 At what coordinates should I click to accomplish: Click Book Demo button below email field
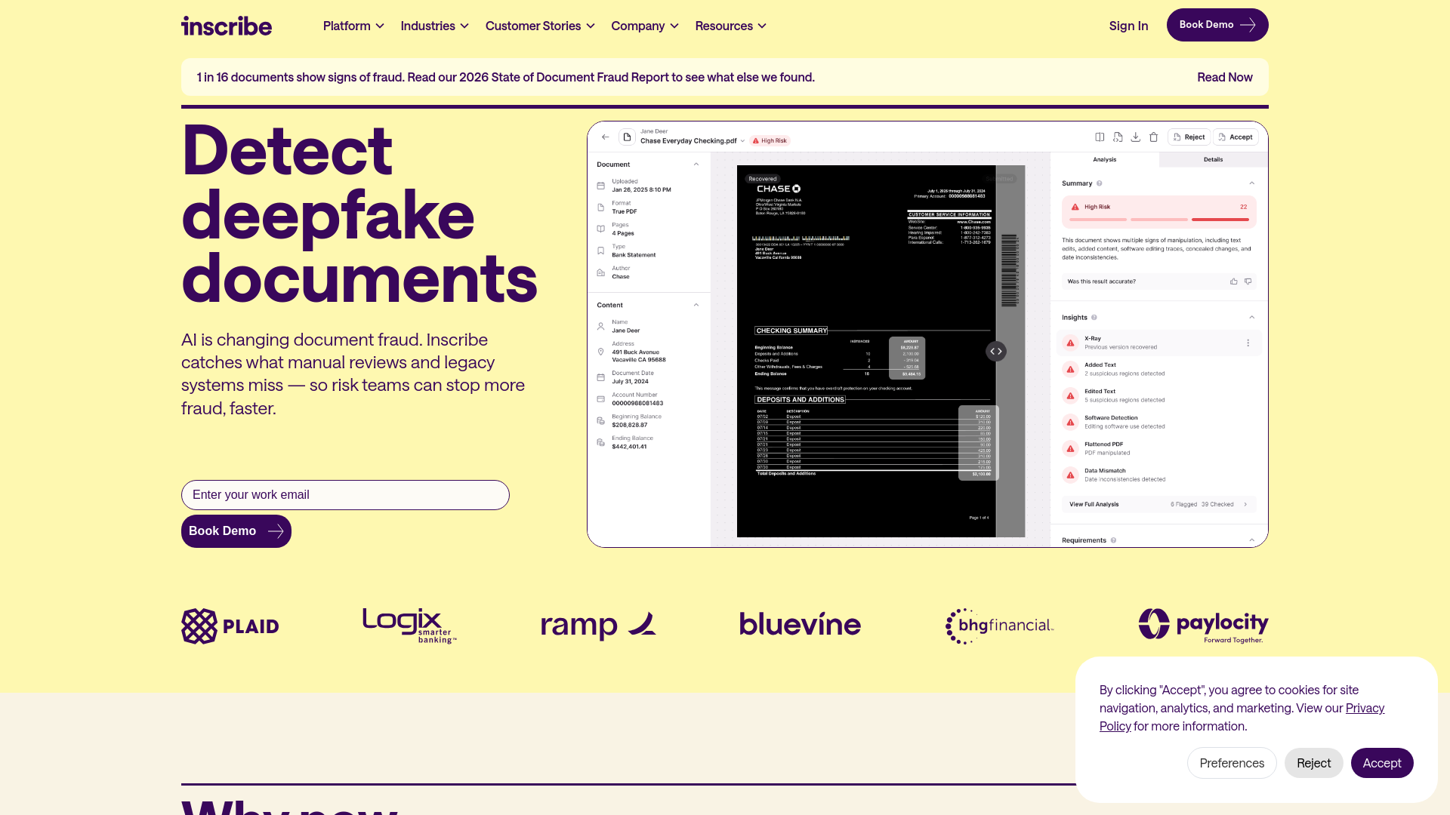[x=236, y=531]
